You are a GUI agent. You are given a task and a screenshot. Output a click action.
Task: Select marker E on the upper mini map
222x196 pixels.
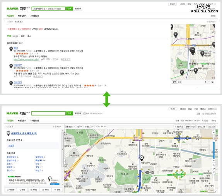pos(196,71)
